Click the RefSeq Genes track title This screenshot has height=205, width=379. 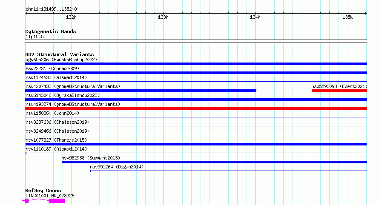coord(43,191)
